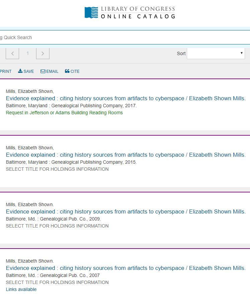Click the Online Catalog header text
Image resolution: width=250 pixels, height=300 pixels.
tap(138, 16)
